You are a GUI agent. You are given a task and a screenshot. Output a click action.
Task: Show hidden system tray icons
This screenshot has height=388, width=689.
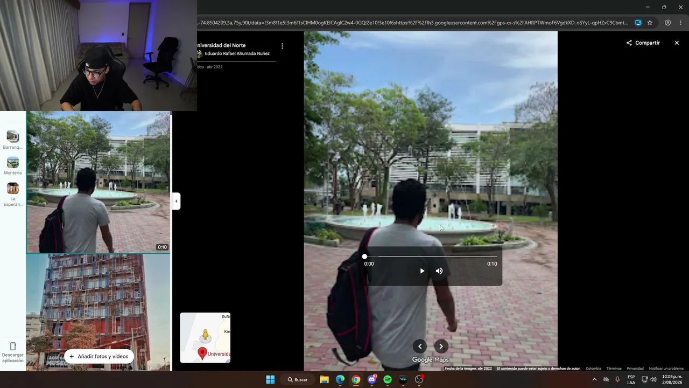point(594,379)
